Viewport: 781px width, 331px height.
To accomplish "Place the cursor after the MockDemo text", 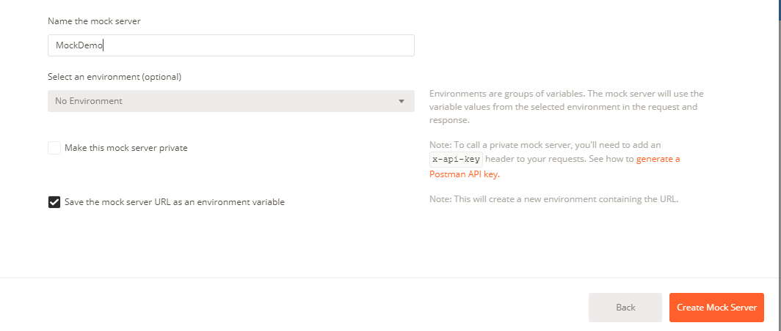I will click(104, 45).
